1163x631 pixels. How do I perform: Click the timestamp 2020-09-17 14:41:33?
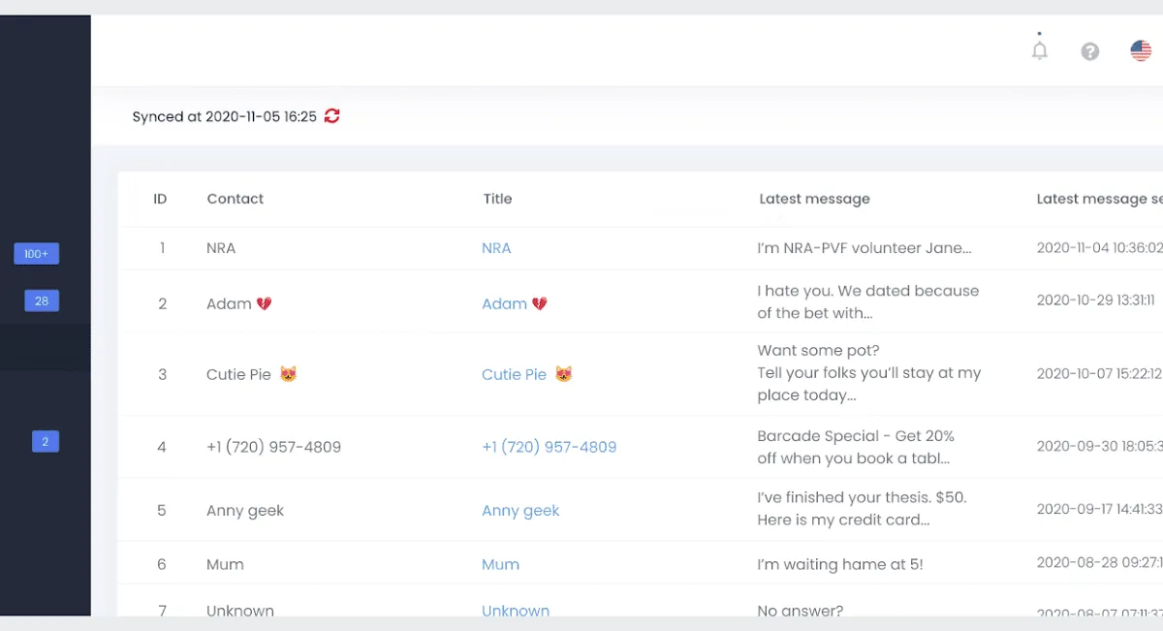pos(1099,509)
